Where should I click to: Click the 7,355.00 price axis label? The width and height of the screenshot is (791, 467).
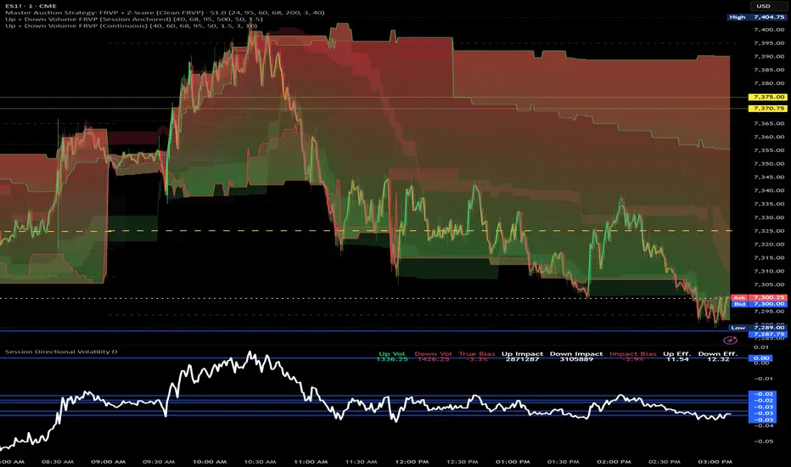tap(769, 150)
